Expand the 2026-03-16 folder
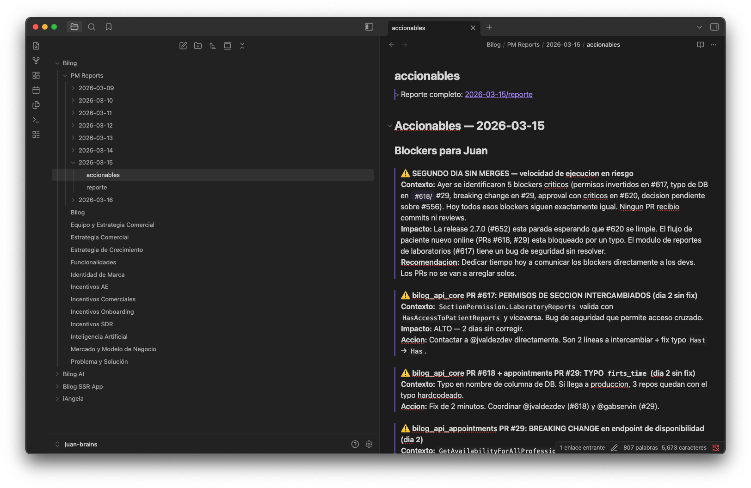This screenshot has width=751, height=488. 73,200
